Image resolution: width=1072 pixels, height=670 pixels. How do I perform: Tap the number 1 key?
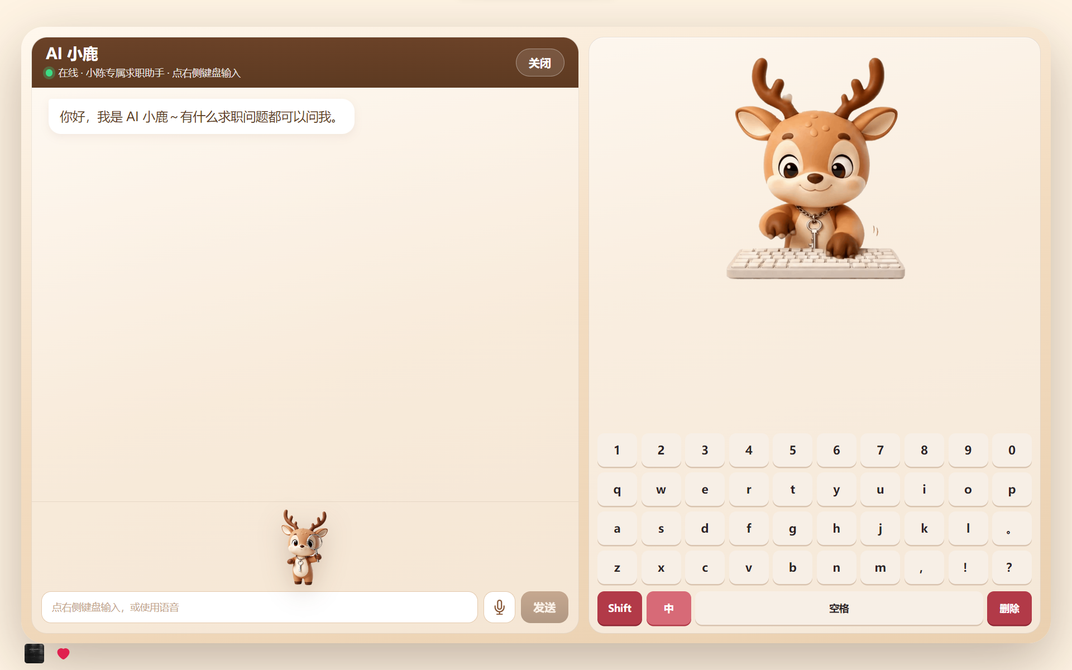click(617, 450)
